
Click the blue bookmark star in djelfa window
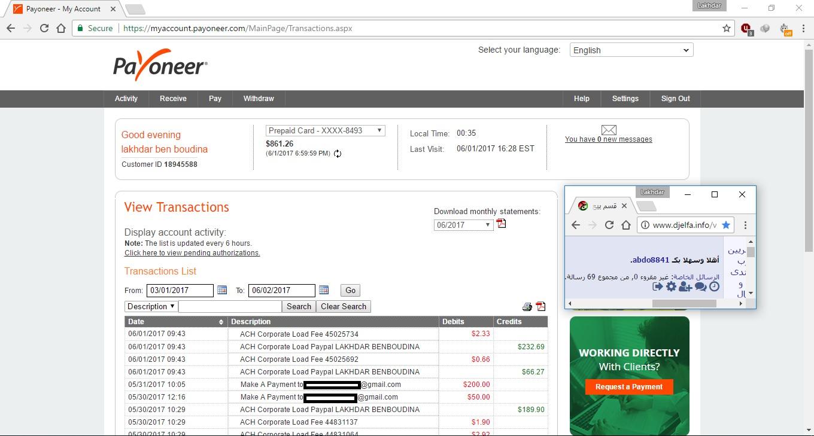pos(726,225)
